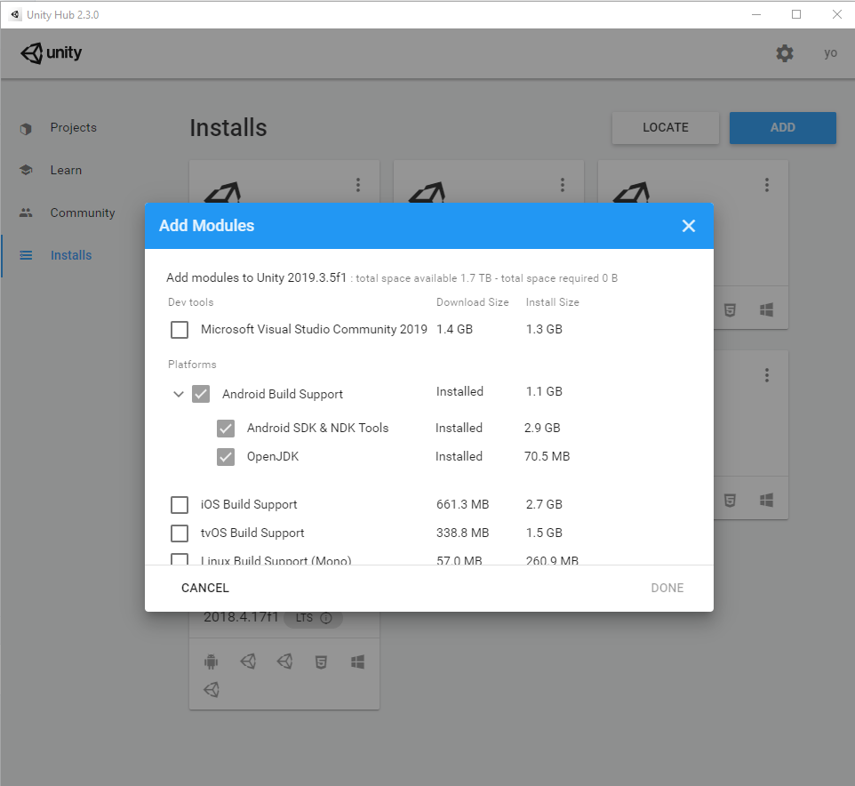The width and height of the screenshot is (855, 786).
Task: Switch to the Community section
Action: click(83, 213)
